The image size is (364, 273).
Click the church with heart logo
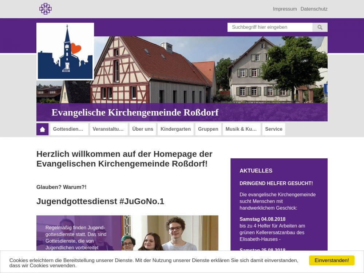[65, 51]
